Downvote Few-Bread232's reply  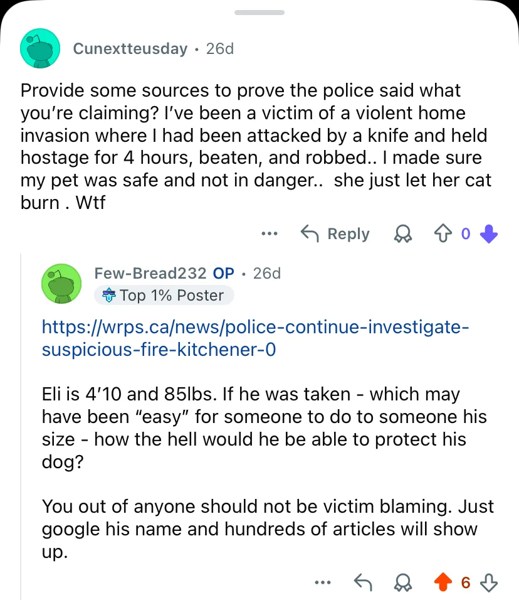[x=489, y=583]
